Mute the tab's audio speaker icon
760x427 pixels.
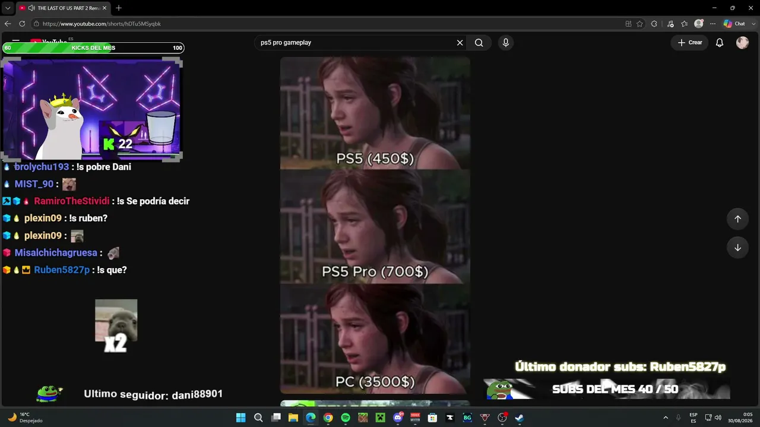coord(31,8)
